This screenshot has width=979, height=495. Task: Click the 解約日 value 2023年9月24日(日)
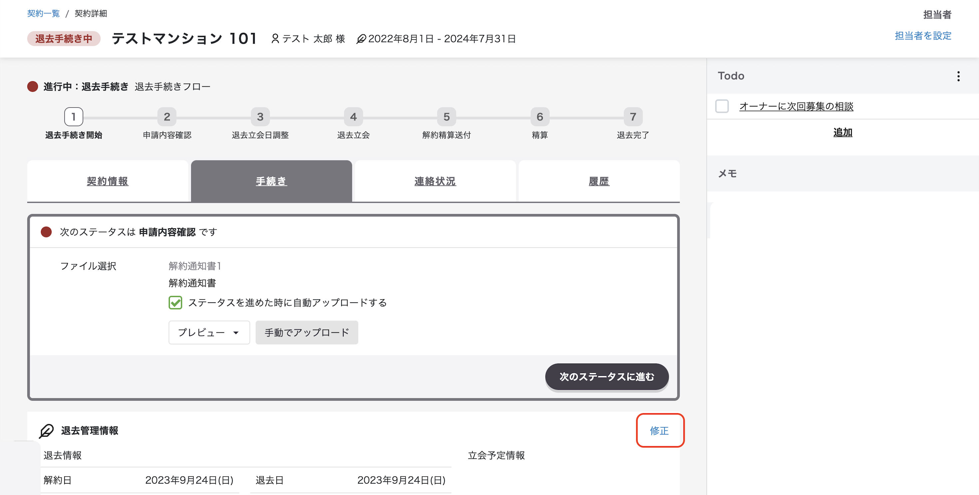(x=189, y=480)
